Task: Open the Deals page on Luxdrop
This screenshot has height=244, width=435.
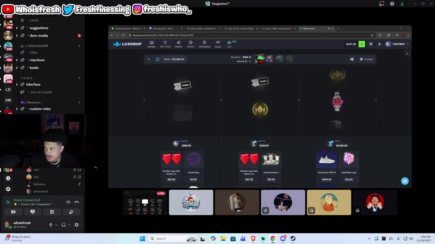Action: click(191, 44)
